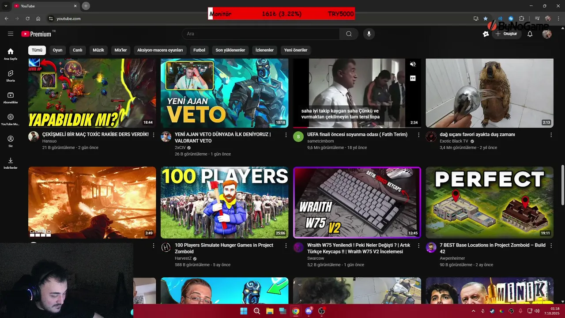Reload the page in the browser
This screenshot has width=565, height=318.
point(27,19)
